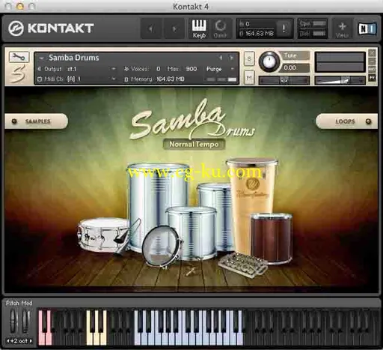The image size is (383, 350).
Task: Open the View options menu
Action: click(x=342, y=28)
